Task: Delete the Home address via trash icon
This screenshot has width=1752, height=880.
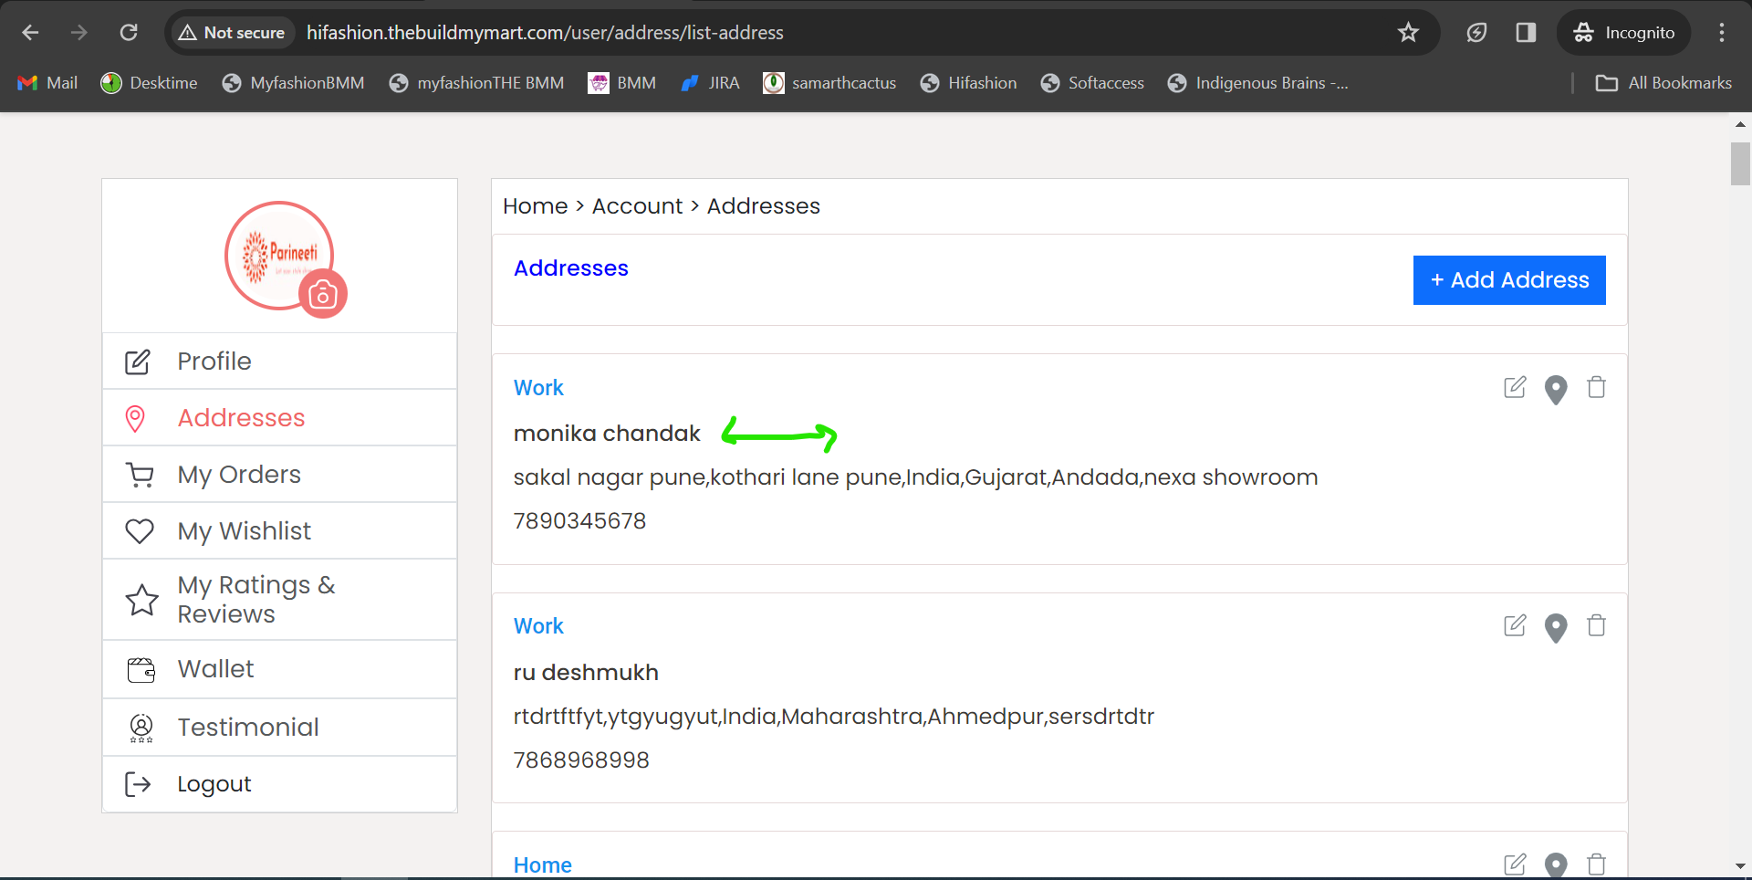Action: pos(1596,864)
